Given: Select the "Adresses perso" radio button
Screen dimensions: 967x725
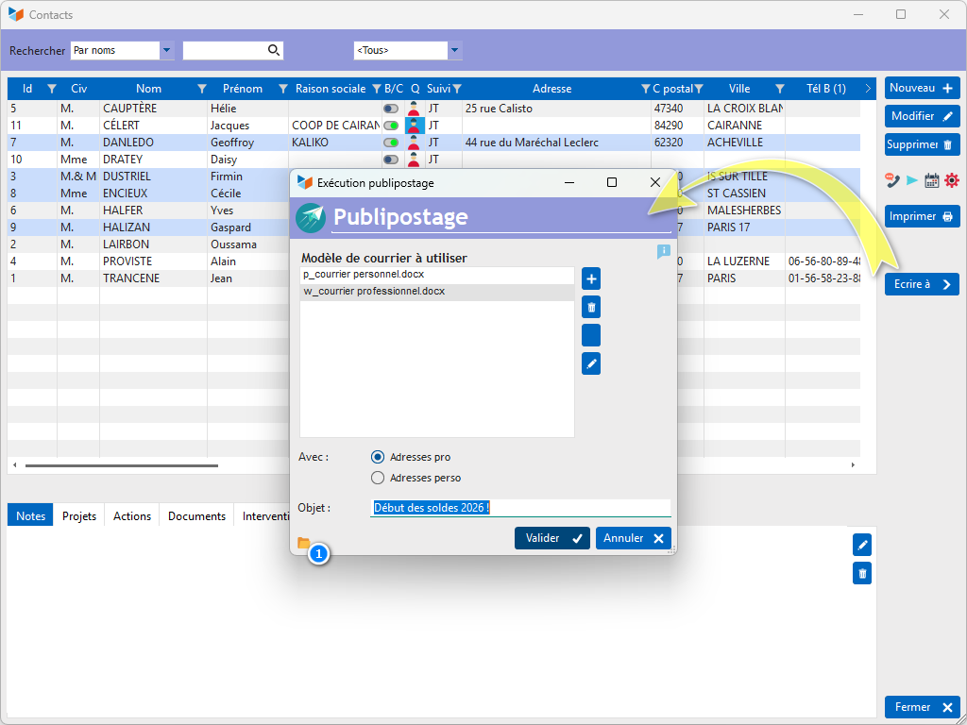Looking at the screenshot, I should [x=378, y=478].
